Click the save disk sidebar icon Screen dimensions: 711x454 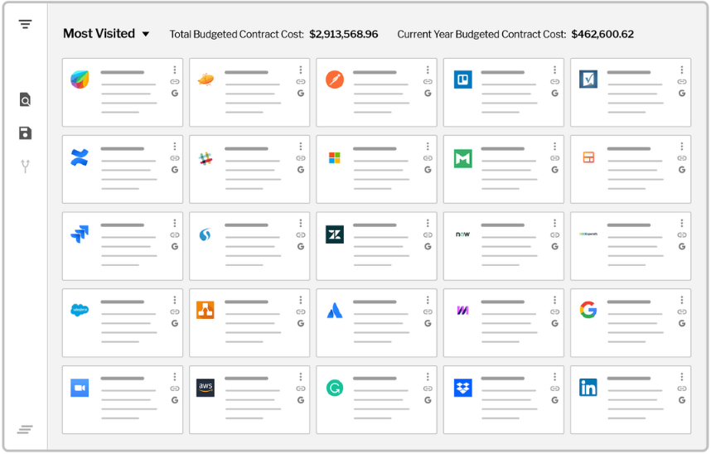pyautogui.click(x=26, y=133)
